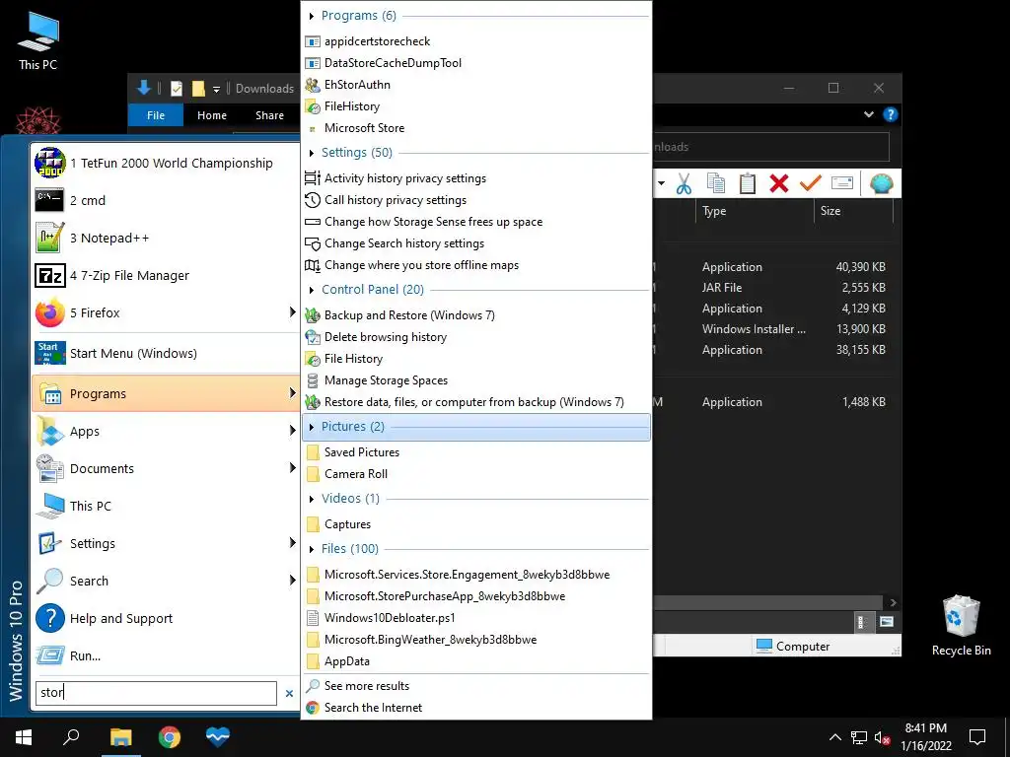
Task: Clear the start menu search text
Action: pyautogui.click(x=289, y=693)
